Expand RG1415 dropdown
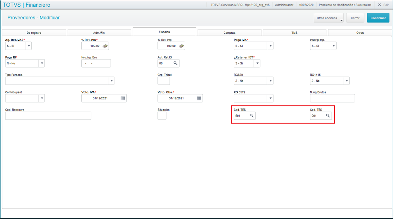The image size is (394, 219). coord(346,81)
